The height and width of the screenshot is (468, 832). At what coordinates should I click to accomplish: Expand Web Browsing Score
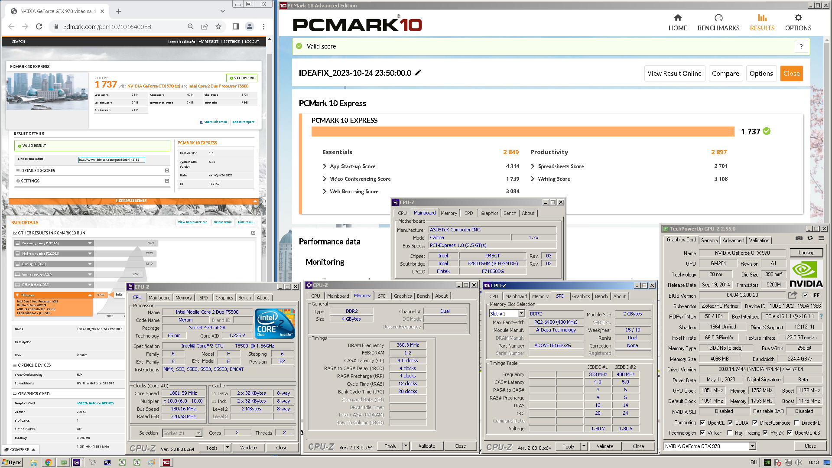(325, 192)
